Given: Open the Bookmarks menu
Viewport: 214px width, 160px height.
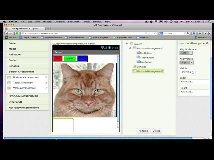Looking at the screenshot, I should [74, 21].
